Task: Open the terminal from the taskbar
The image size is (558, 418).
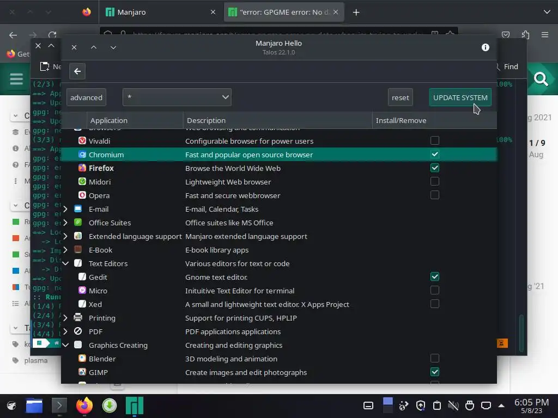Action: pyautogui.click(x=59, y=405)
